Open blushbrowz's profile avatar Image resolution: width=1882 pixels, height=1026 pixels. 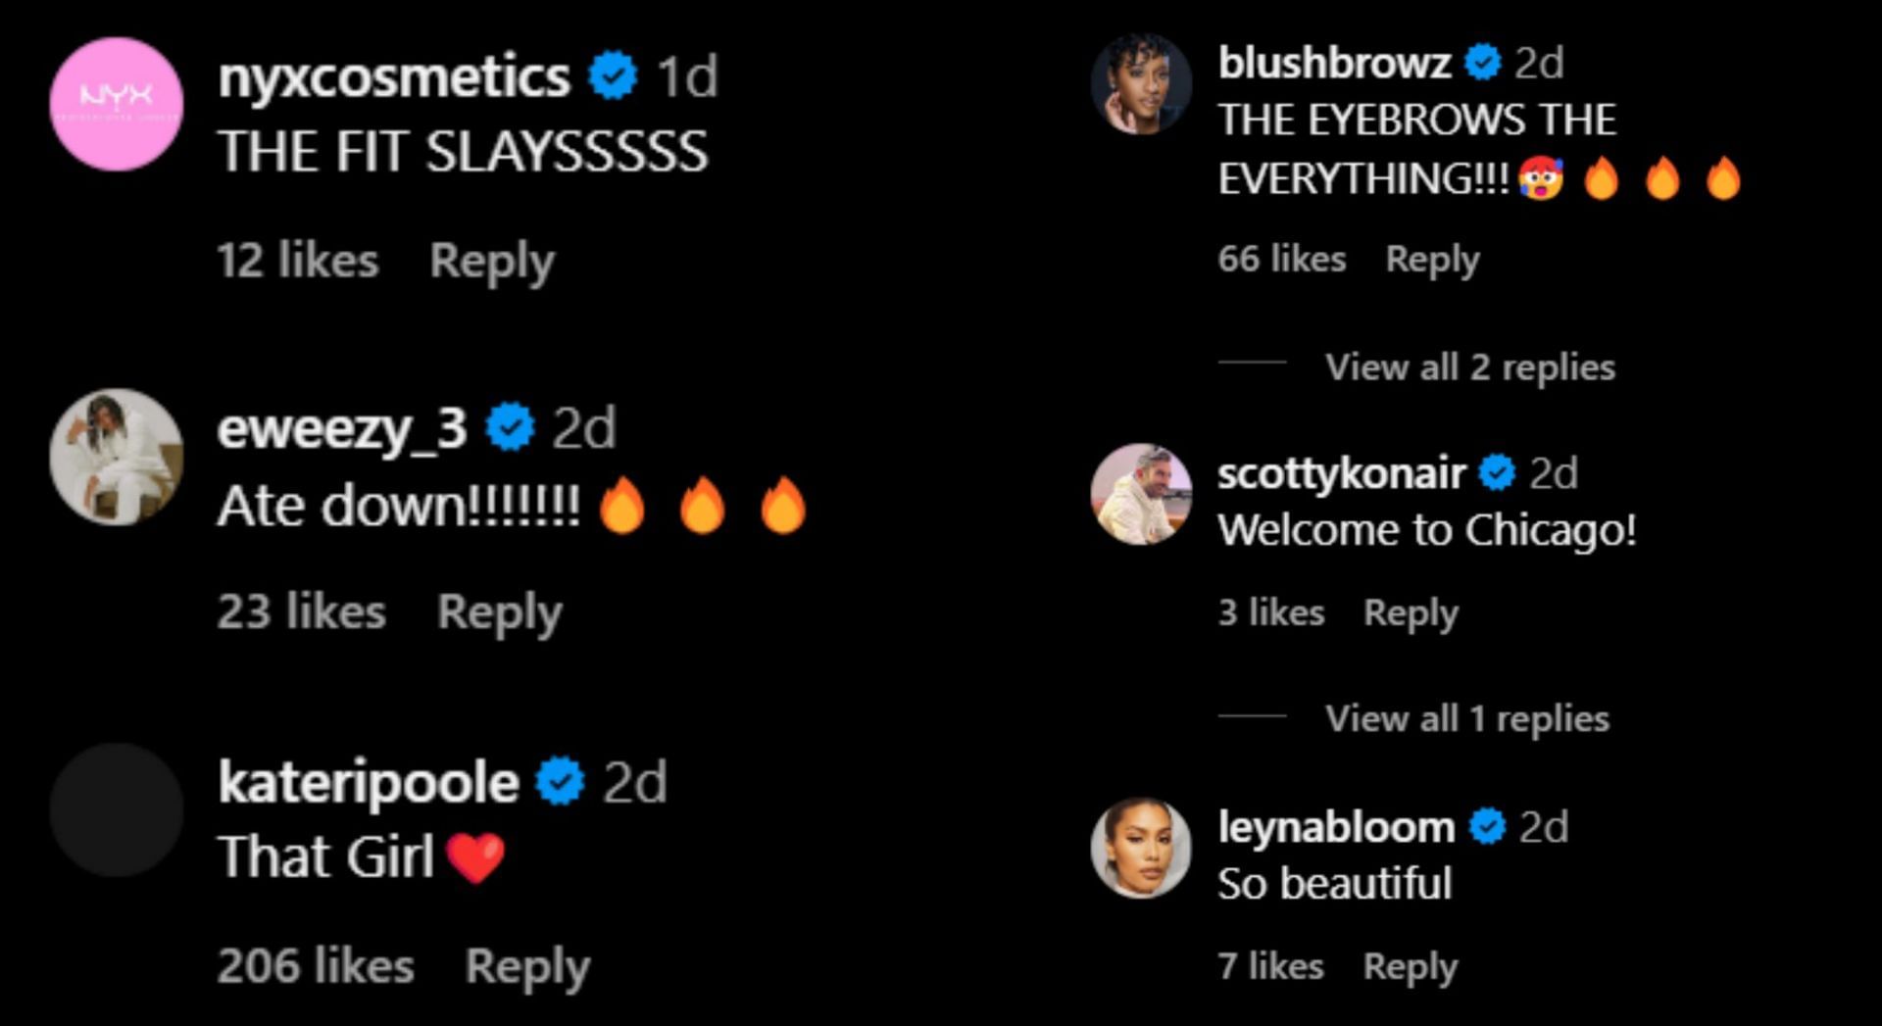1141,84
